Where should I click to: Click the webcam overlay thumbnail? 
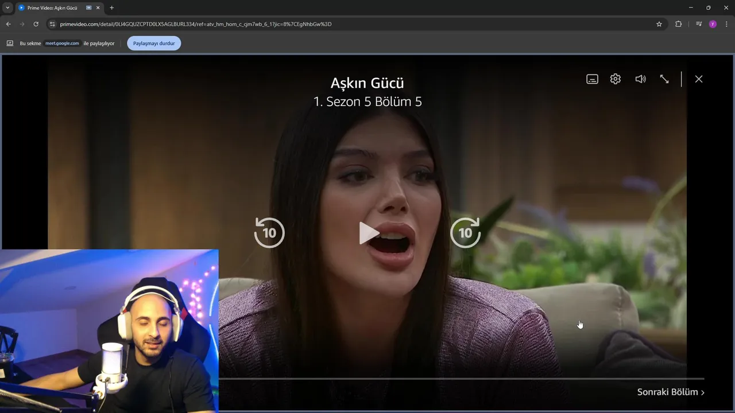109,331
